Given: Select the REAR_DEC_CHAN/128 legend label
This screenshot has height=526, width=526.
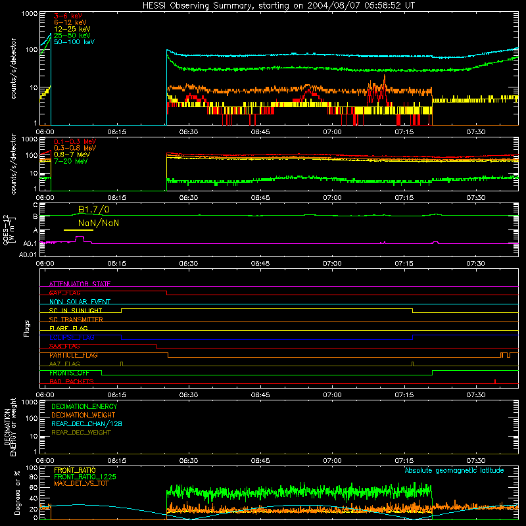Looking at the screenshot, I should (x=87, y=423).
